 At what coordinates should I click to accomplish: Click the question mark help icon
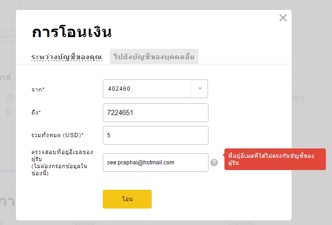point(214,163)
